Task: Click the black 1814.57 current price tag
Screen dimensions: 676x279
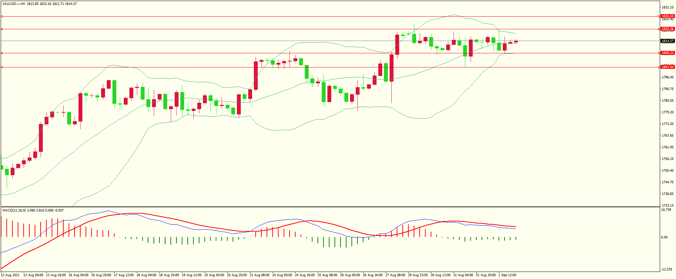Action: point(668,41)
